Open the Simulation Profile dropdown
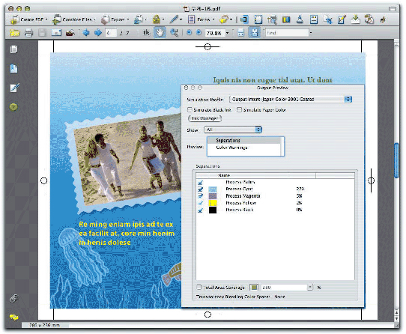The height and width of the screenshot is (334, 406). coord(291,99)
